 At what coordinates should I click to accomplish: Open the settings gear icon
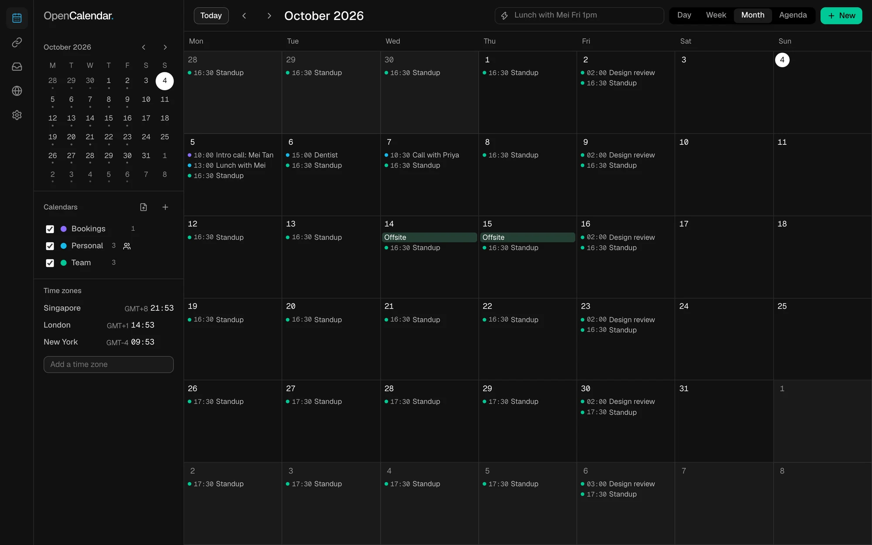click(x=17, y=115)
